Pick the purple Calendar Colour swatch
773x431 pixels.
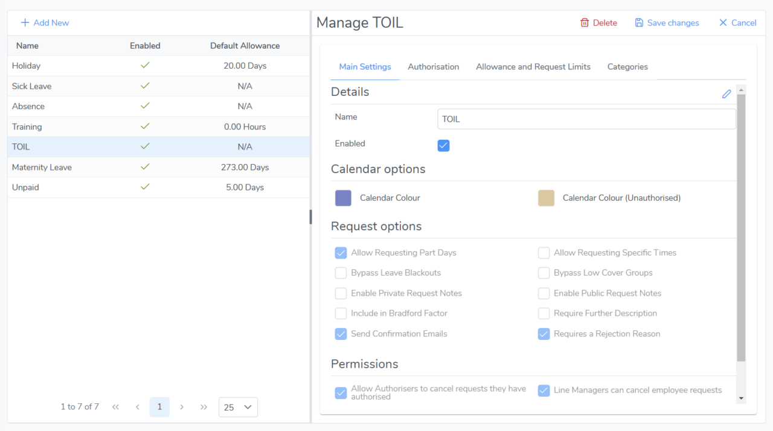[343, 198]
